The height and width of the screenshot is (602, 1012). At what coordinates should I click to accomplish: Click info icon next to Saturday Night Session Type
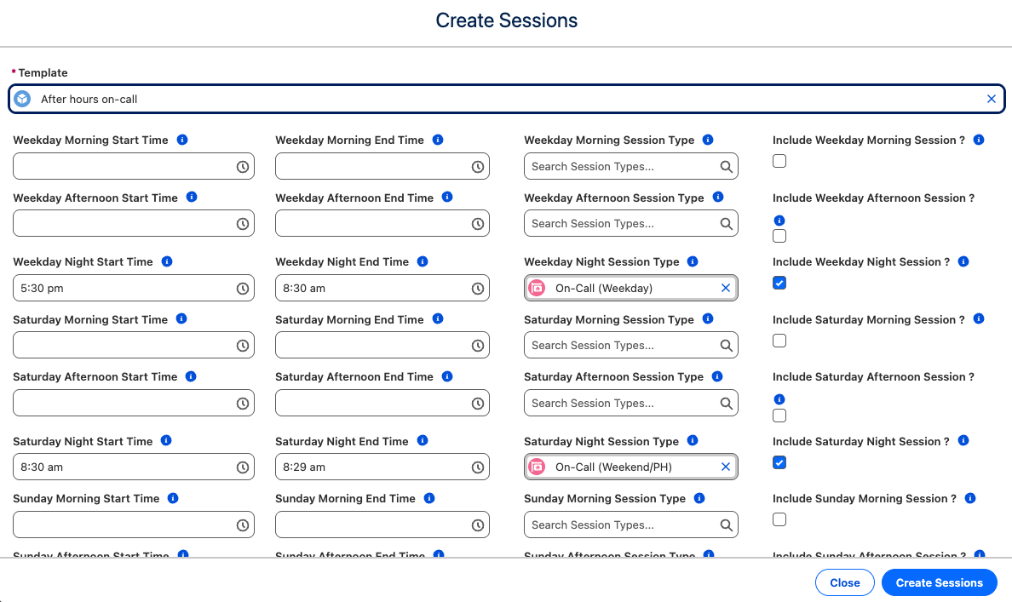pos(693,441)
